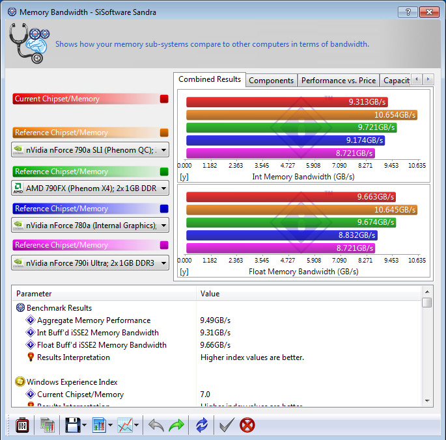Screen dimensions: 446x440
Task: Open the AMD 790FX (Phenom X4) dropdown
Action: pos(90,188)
